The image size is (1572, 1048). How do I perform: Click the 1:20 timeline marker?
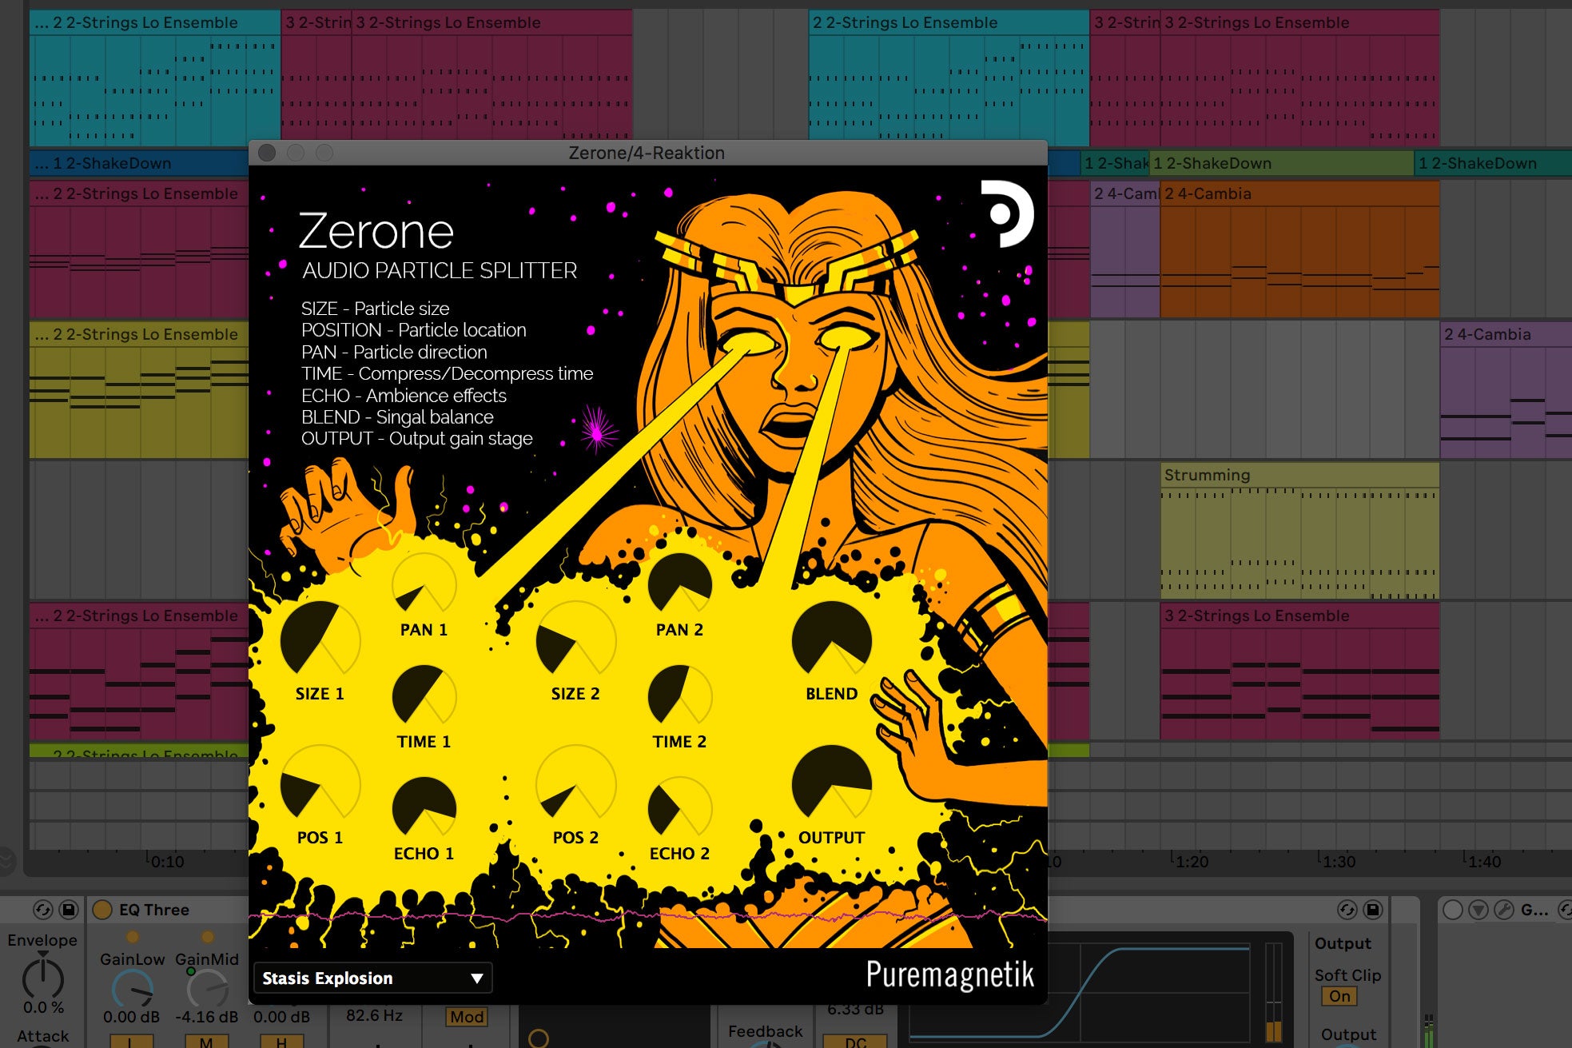click(1192, 862)
